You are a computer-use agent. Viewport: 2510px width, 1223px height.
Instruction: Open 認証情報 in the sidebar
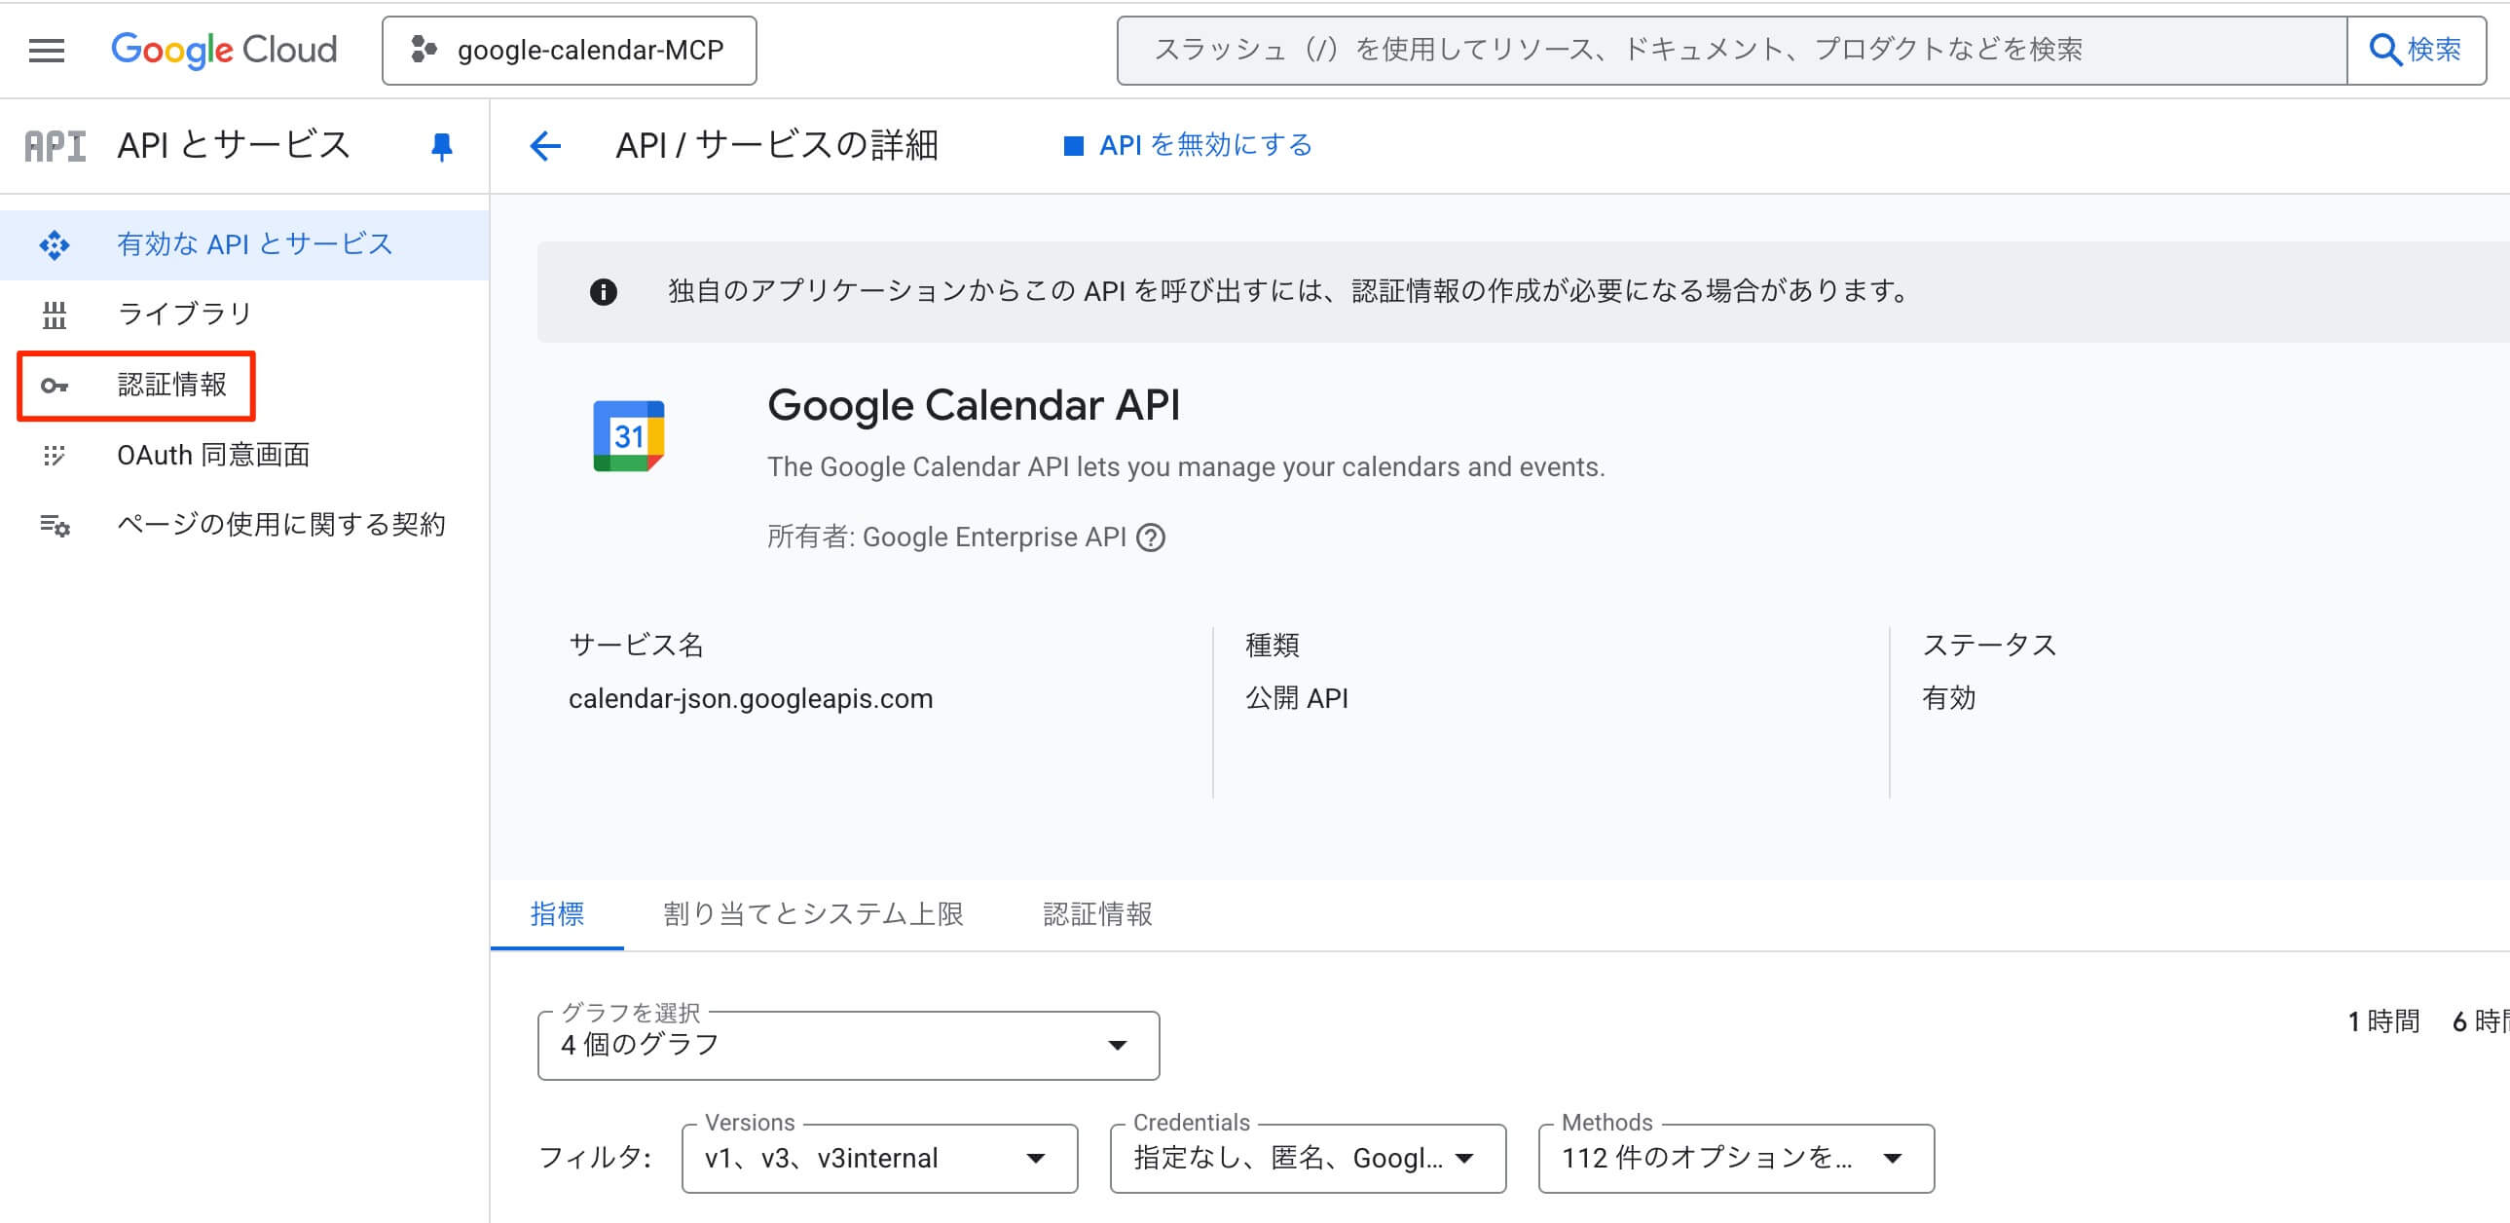pos(171,385)
